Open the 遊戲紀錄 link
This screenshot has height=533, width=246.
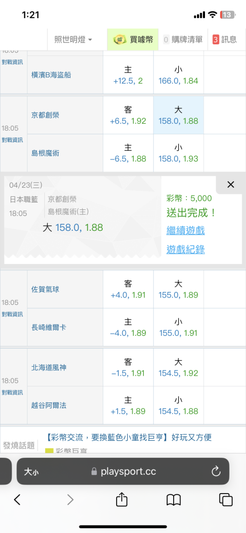pyautogui.click(x=185, y=249)
